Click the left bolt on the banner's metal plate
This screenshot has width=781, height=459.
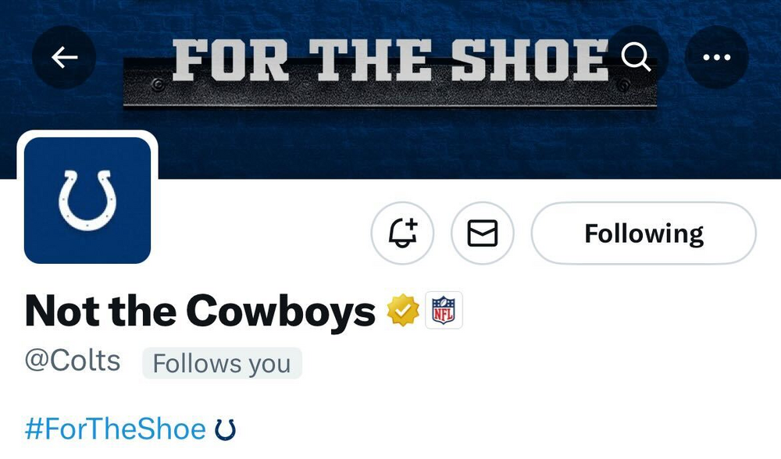tap(159, 84)
